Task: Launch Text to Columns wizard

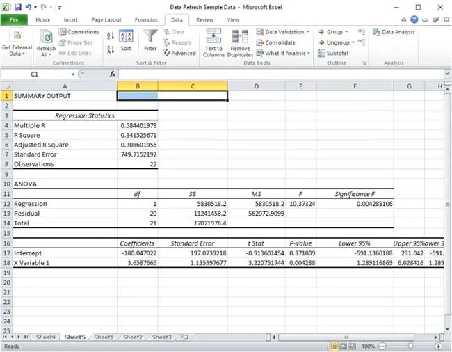Action: point(213,42)
